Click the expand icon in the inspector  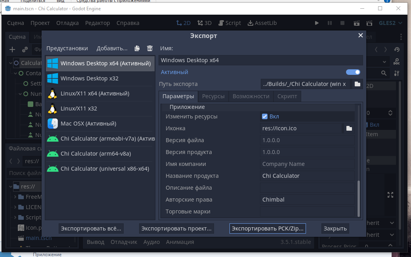coord(390,195)
